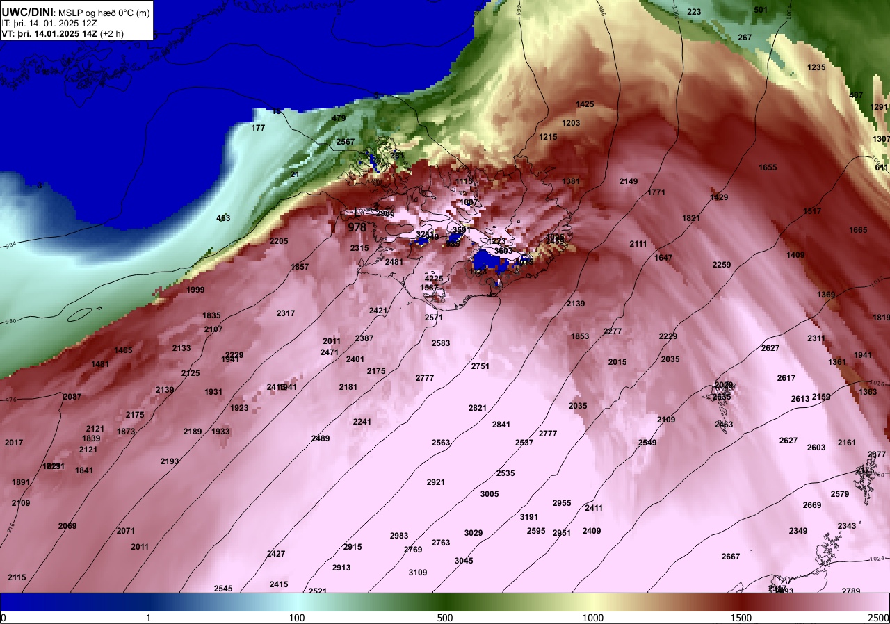Viewport: 890px width, 624px height.
Task: Click the map value 1821
Action: point(691,218)
